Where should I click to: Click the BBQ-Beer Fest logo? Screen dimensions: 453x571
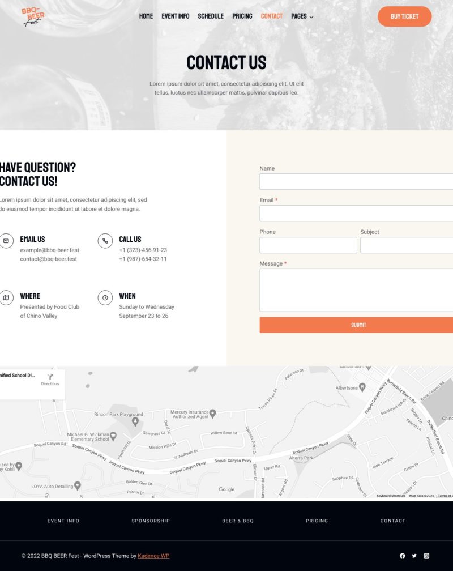[33, 17]
